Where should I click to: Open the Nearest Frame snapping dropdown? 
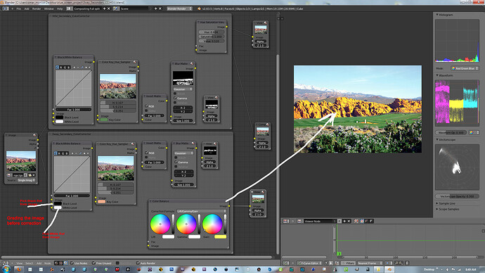[370, 263]
